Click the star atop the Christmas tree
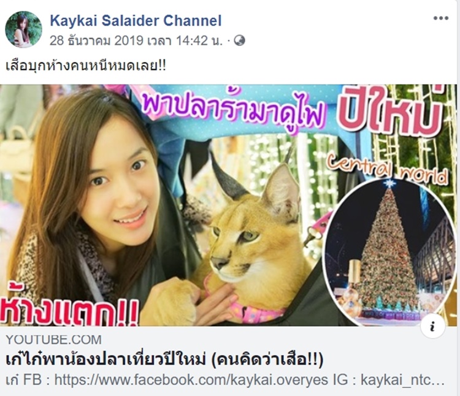 click(x=389, y=184)
